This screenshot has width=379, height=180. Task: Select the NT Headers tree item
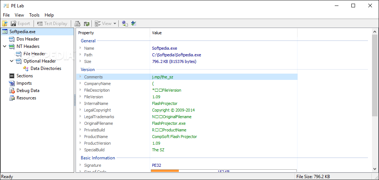[28, 46]
